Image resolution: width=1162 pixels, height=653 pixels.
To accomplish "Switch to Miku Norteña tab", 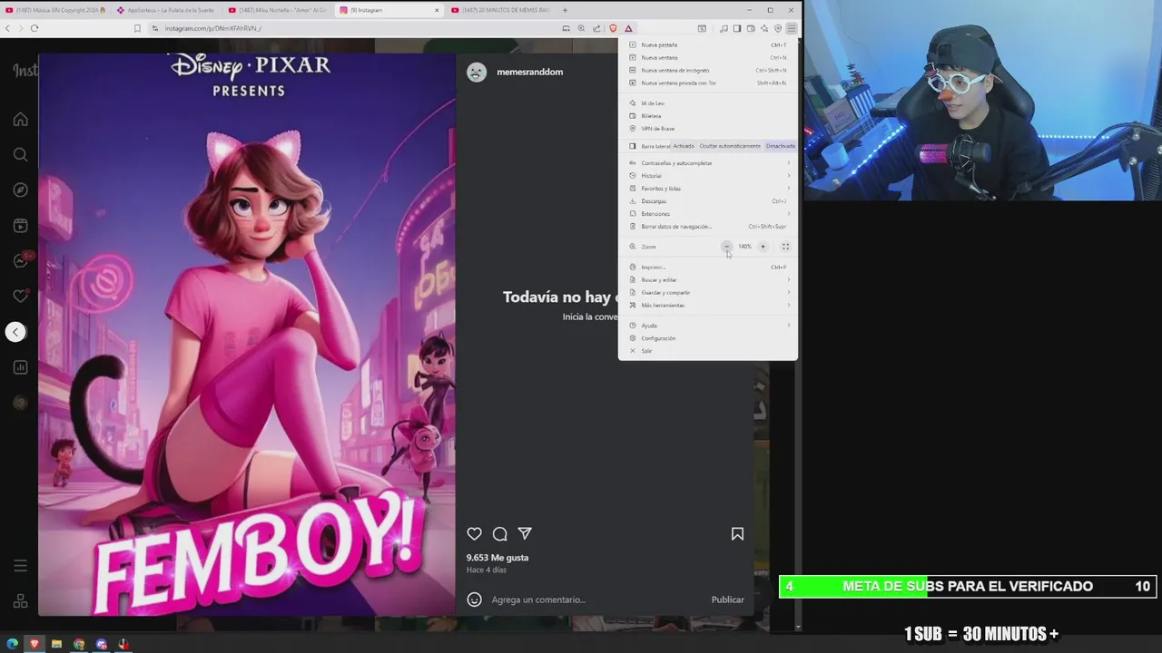I will (277, 10).
